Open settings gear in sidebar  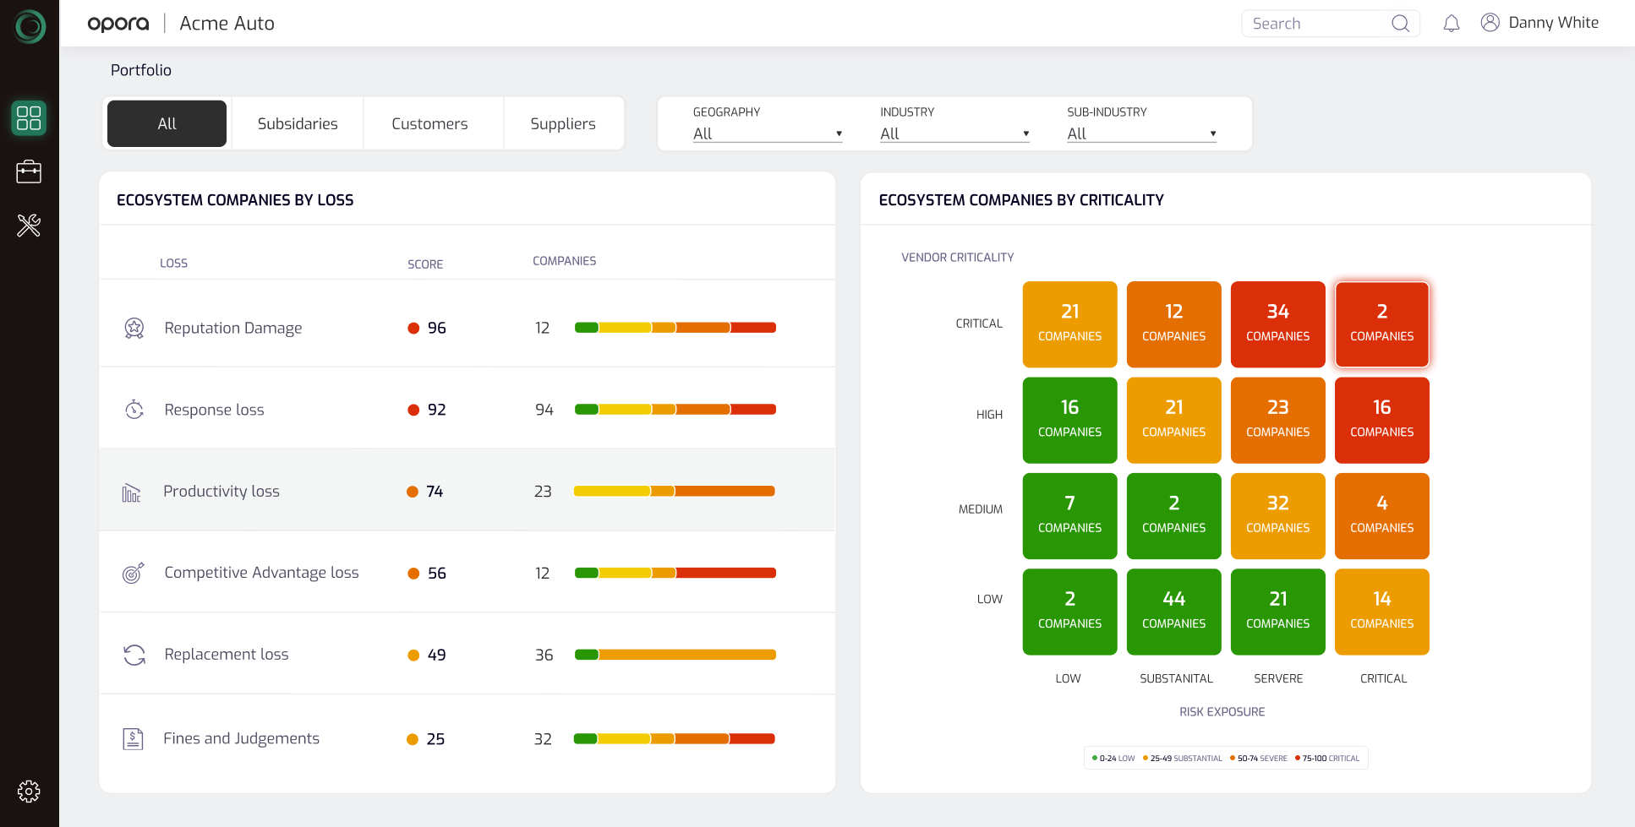[29, 792]
